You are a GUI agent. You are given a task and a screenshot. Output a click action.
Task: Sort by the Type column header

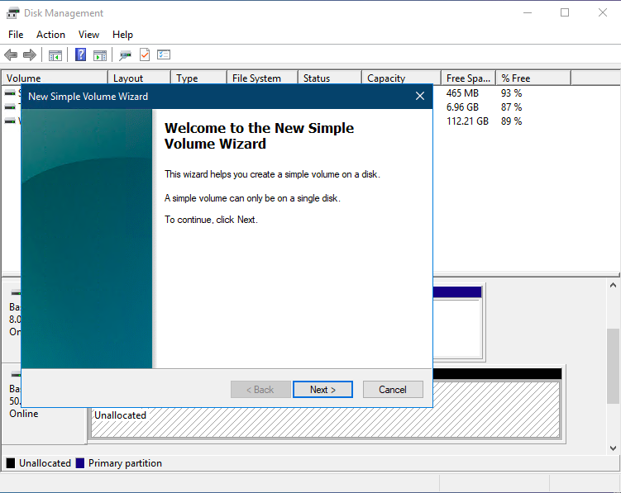coord(198,78)
